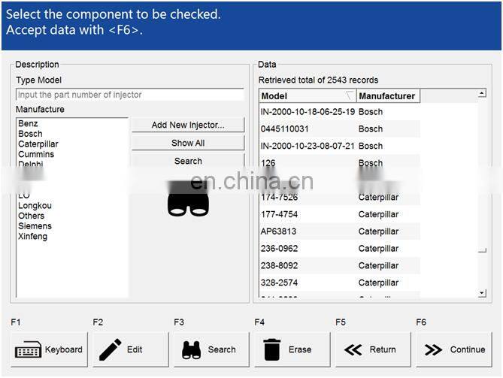503x378 pixels.
Task: Select Caterpillar in the Manufacture list
Action: pos(38,144)
